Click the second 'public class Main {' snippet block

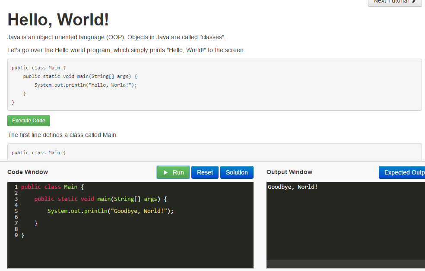click(214, 153)
